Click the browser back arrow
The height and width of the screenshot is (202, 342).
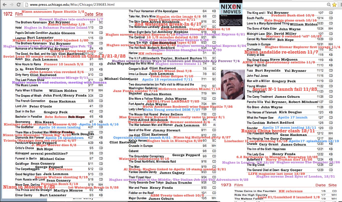point(5,4)
